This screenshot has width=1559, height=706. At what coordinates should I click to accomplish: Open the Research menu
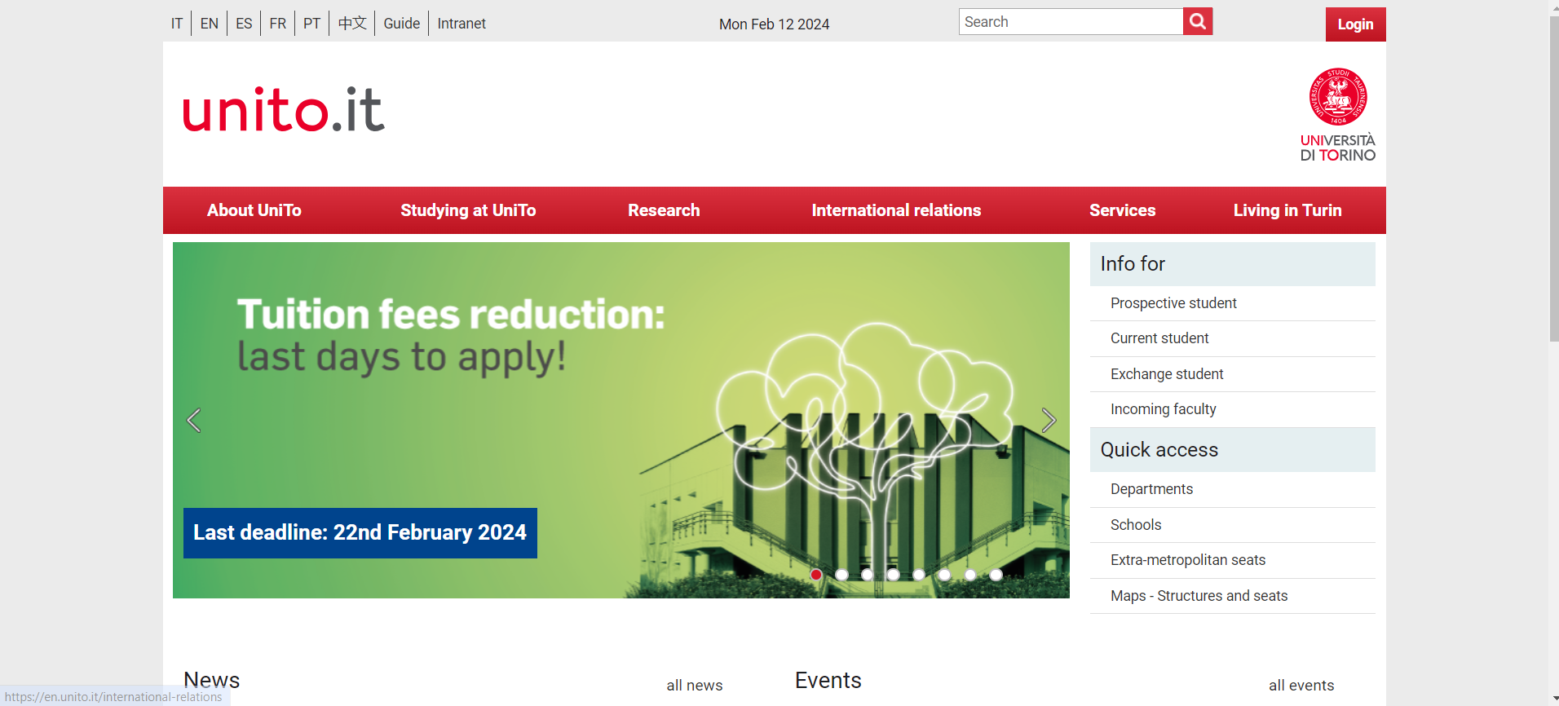pos(664,210)
